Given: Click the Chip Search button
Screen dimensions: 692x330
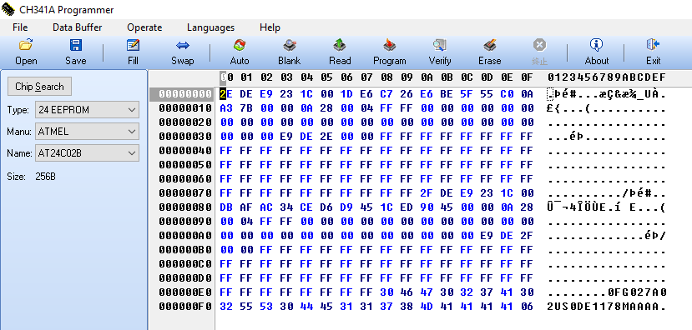Looking at the screenshot, I should coord(40,87).
